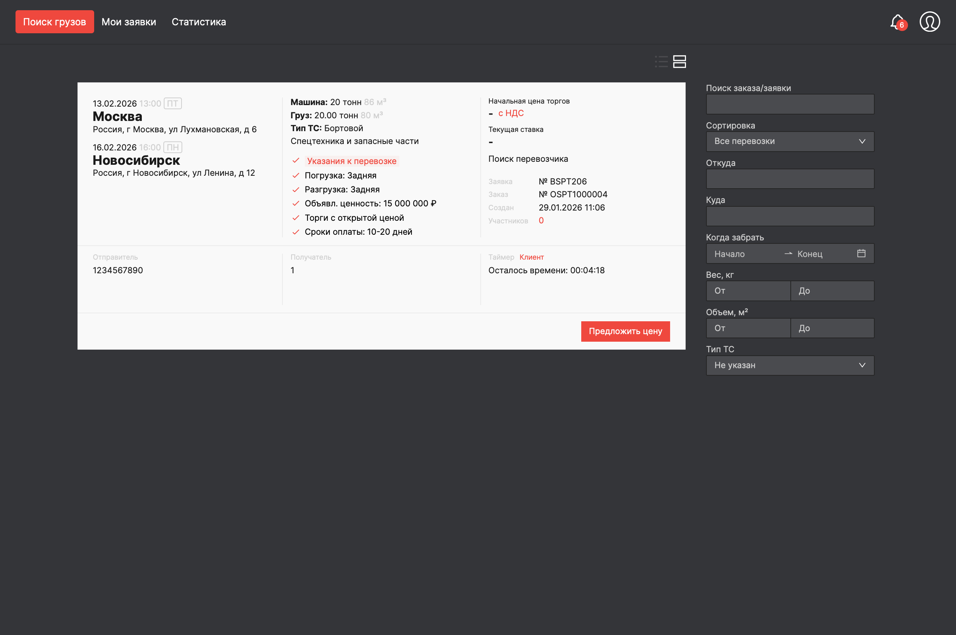956x635 pixels.
Task: Focus the Поиск заказа/заявки field
Action: tap(790, 104)
